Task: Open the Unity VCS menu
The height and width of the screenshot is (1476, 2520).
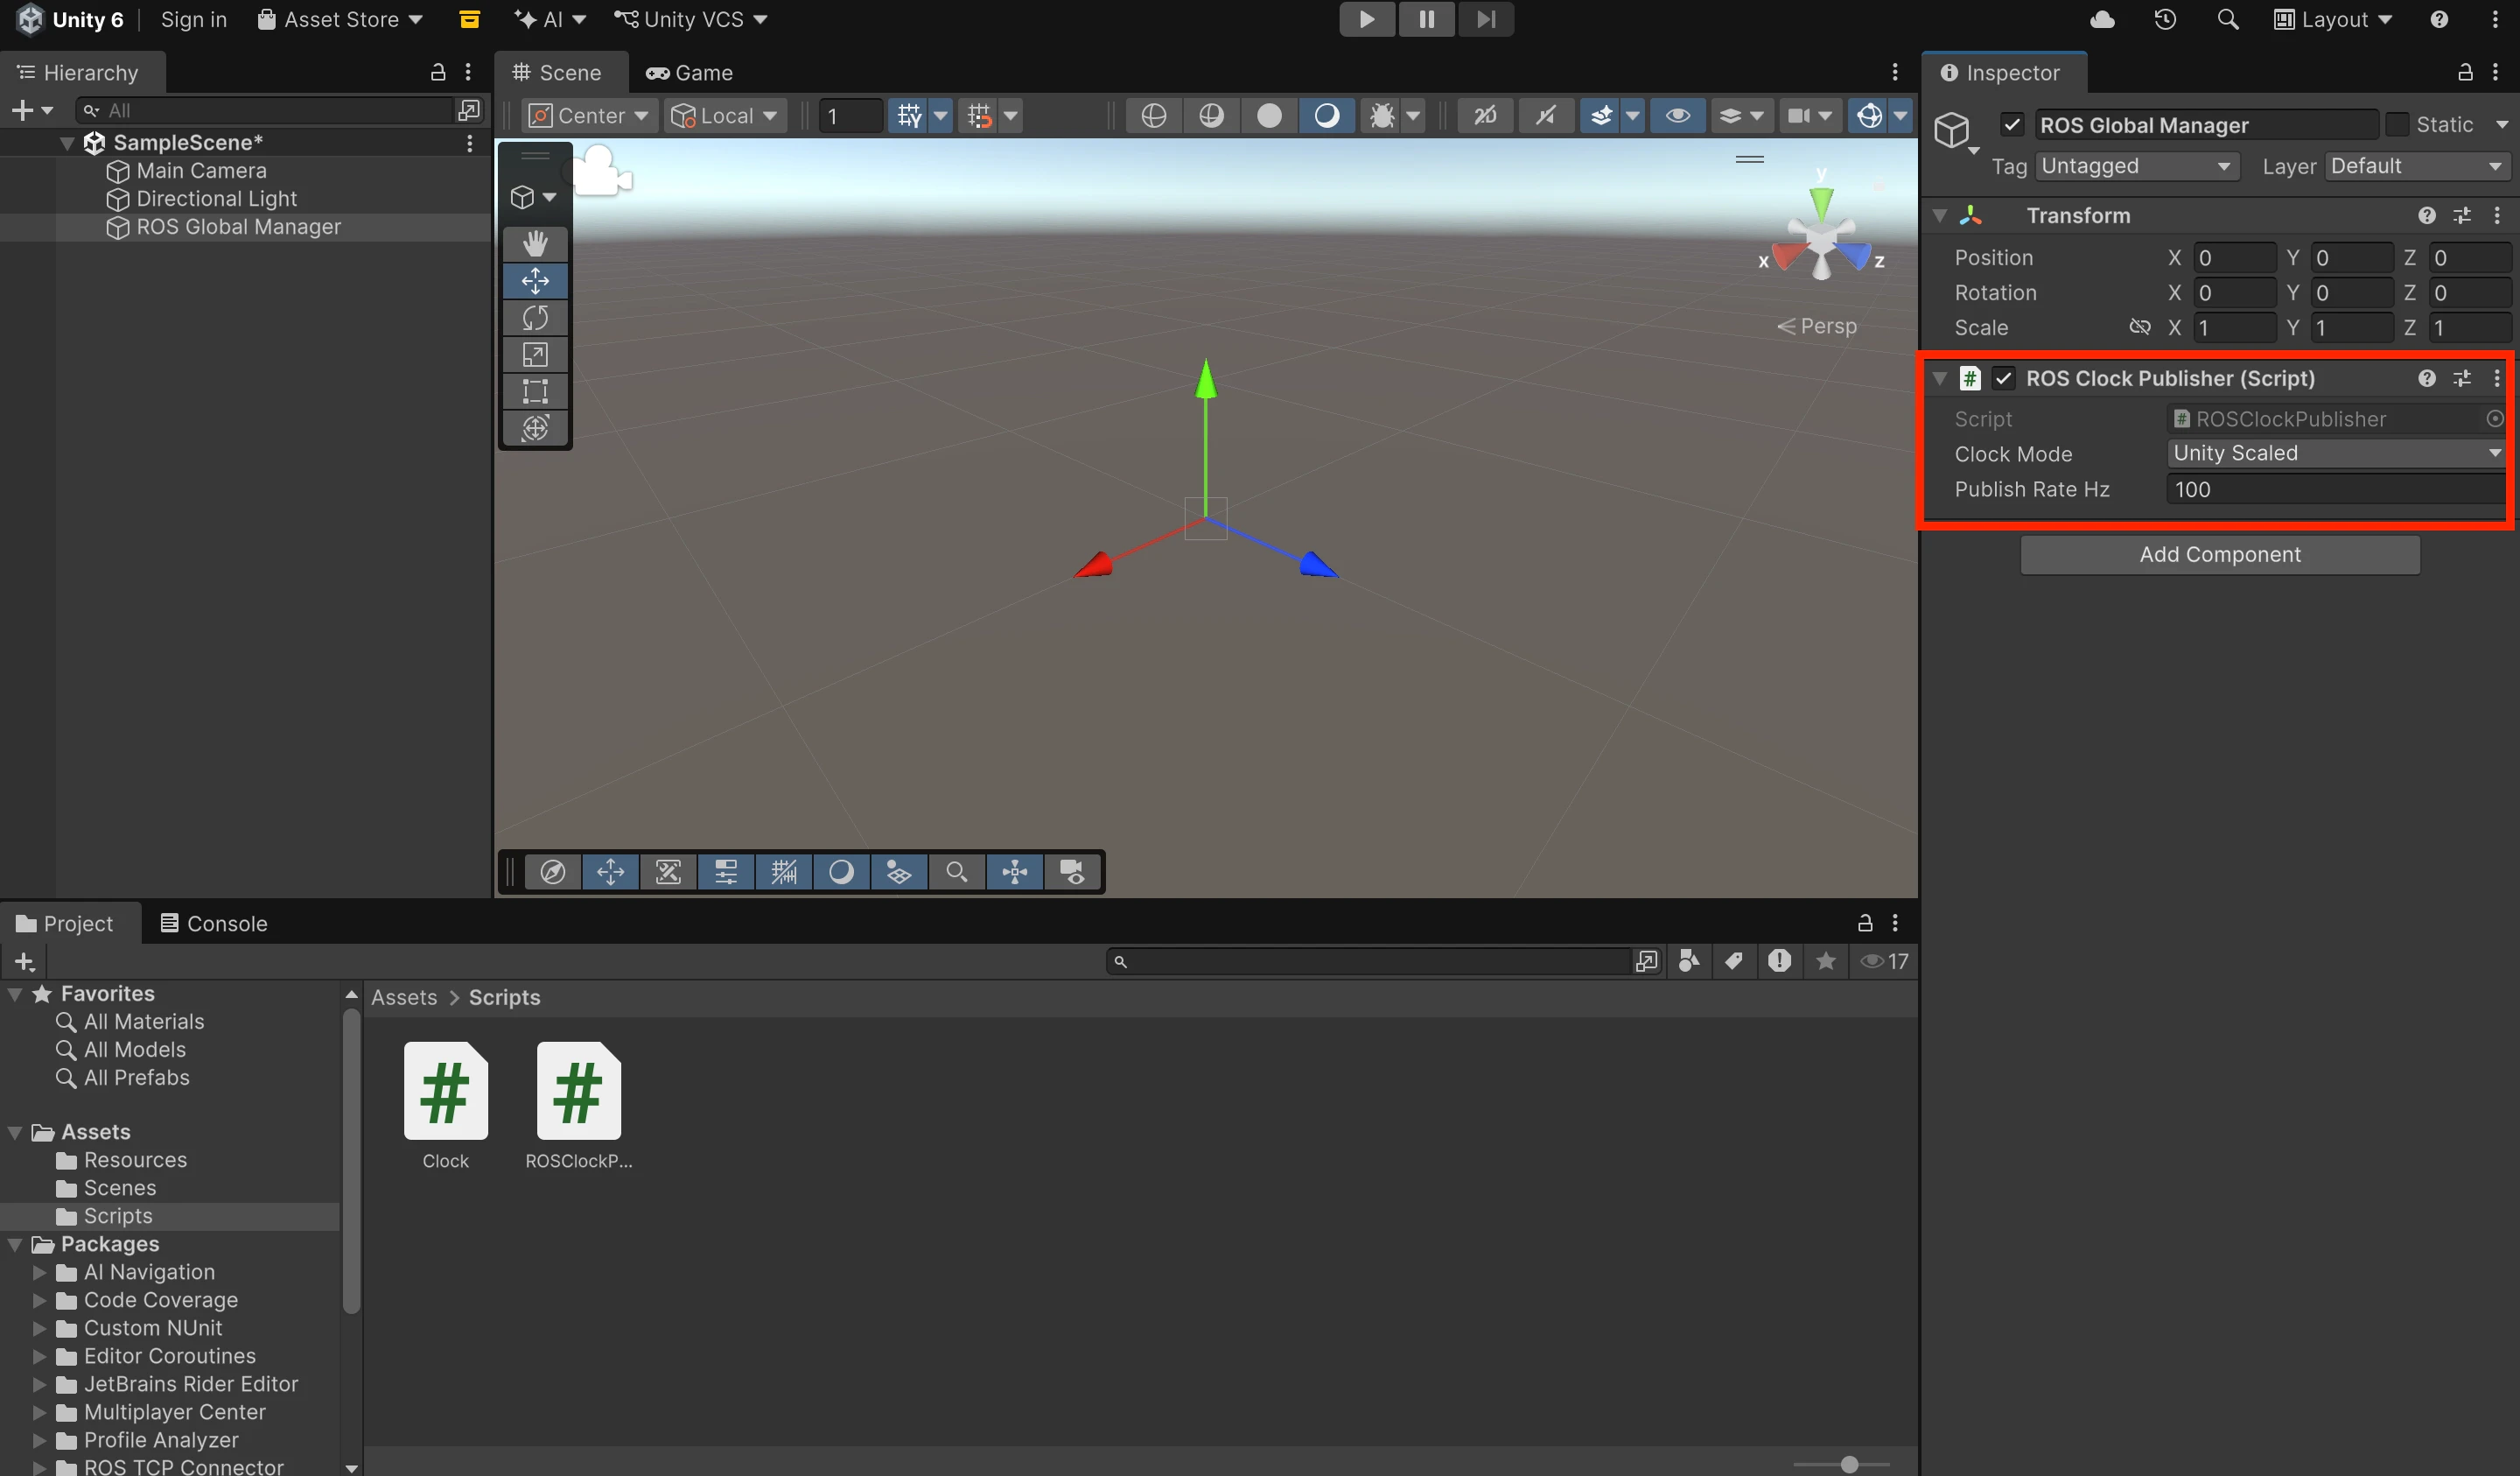Action: pyautogui.click(x=691, y=19)
